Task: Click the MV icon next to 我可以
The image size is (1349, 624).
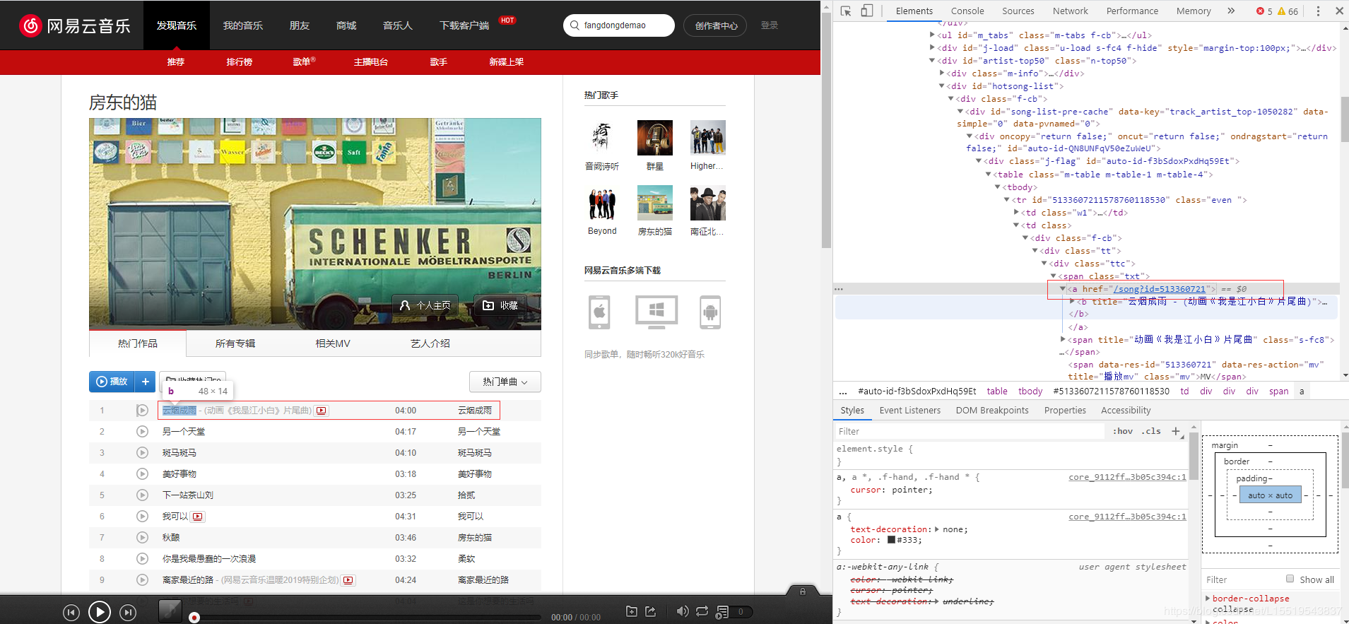Action: 198,517
